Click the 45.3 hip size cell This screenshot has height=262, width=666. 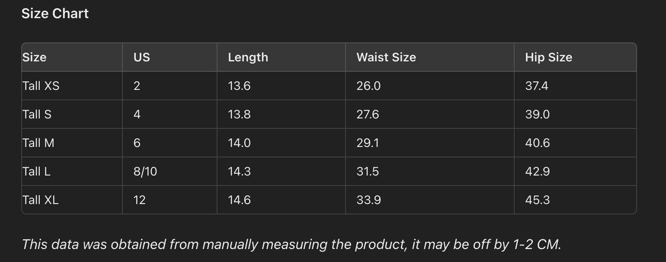point(537,200)
